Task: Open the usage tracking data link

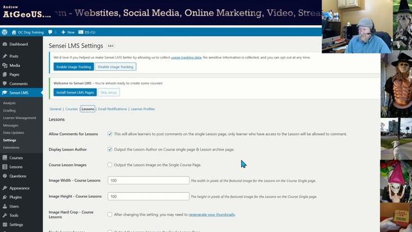Action: point(186,57)
